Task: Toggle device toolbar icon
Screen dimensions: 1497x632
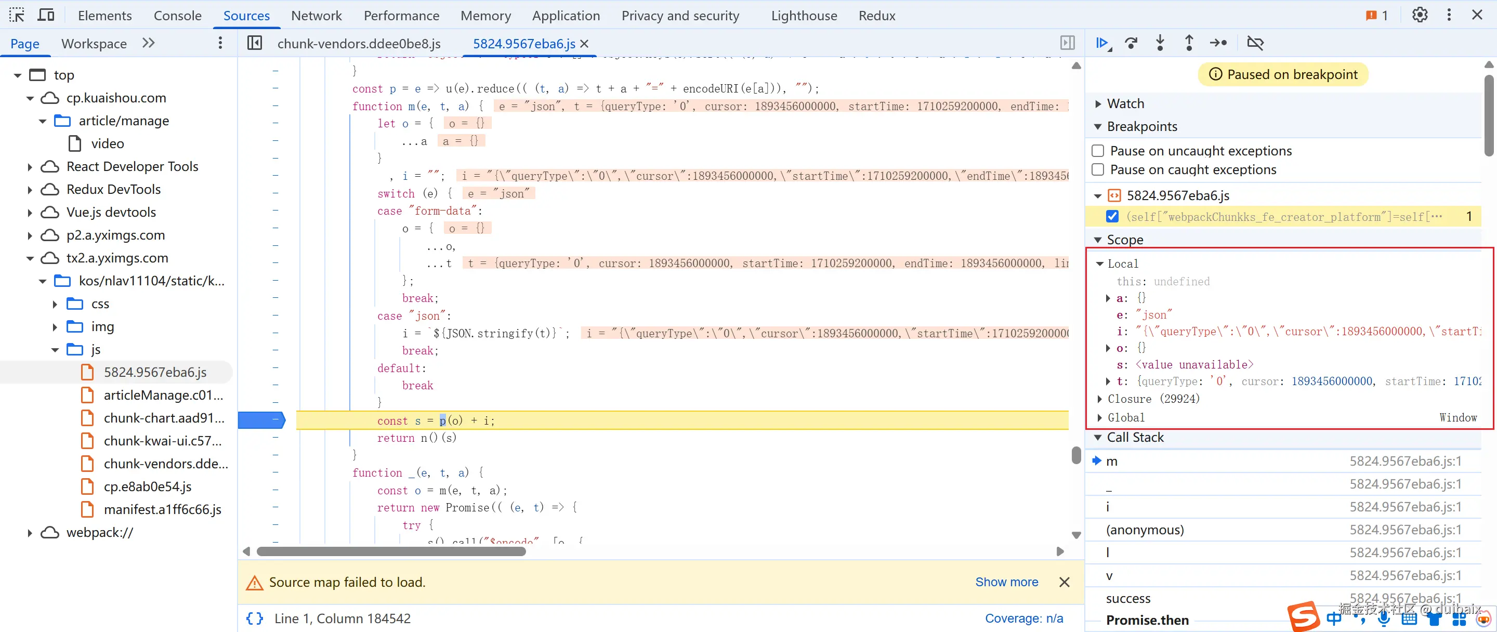Action: pos(46,15)
